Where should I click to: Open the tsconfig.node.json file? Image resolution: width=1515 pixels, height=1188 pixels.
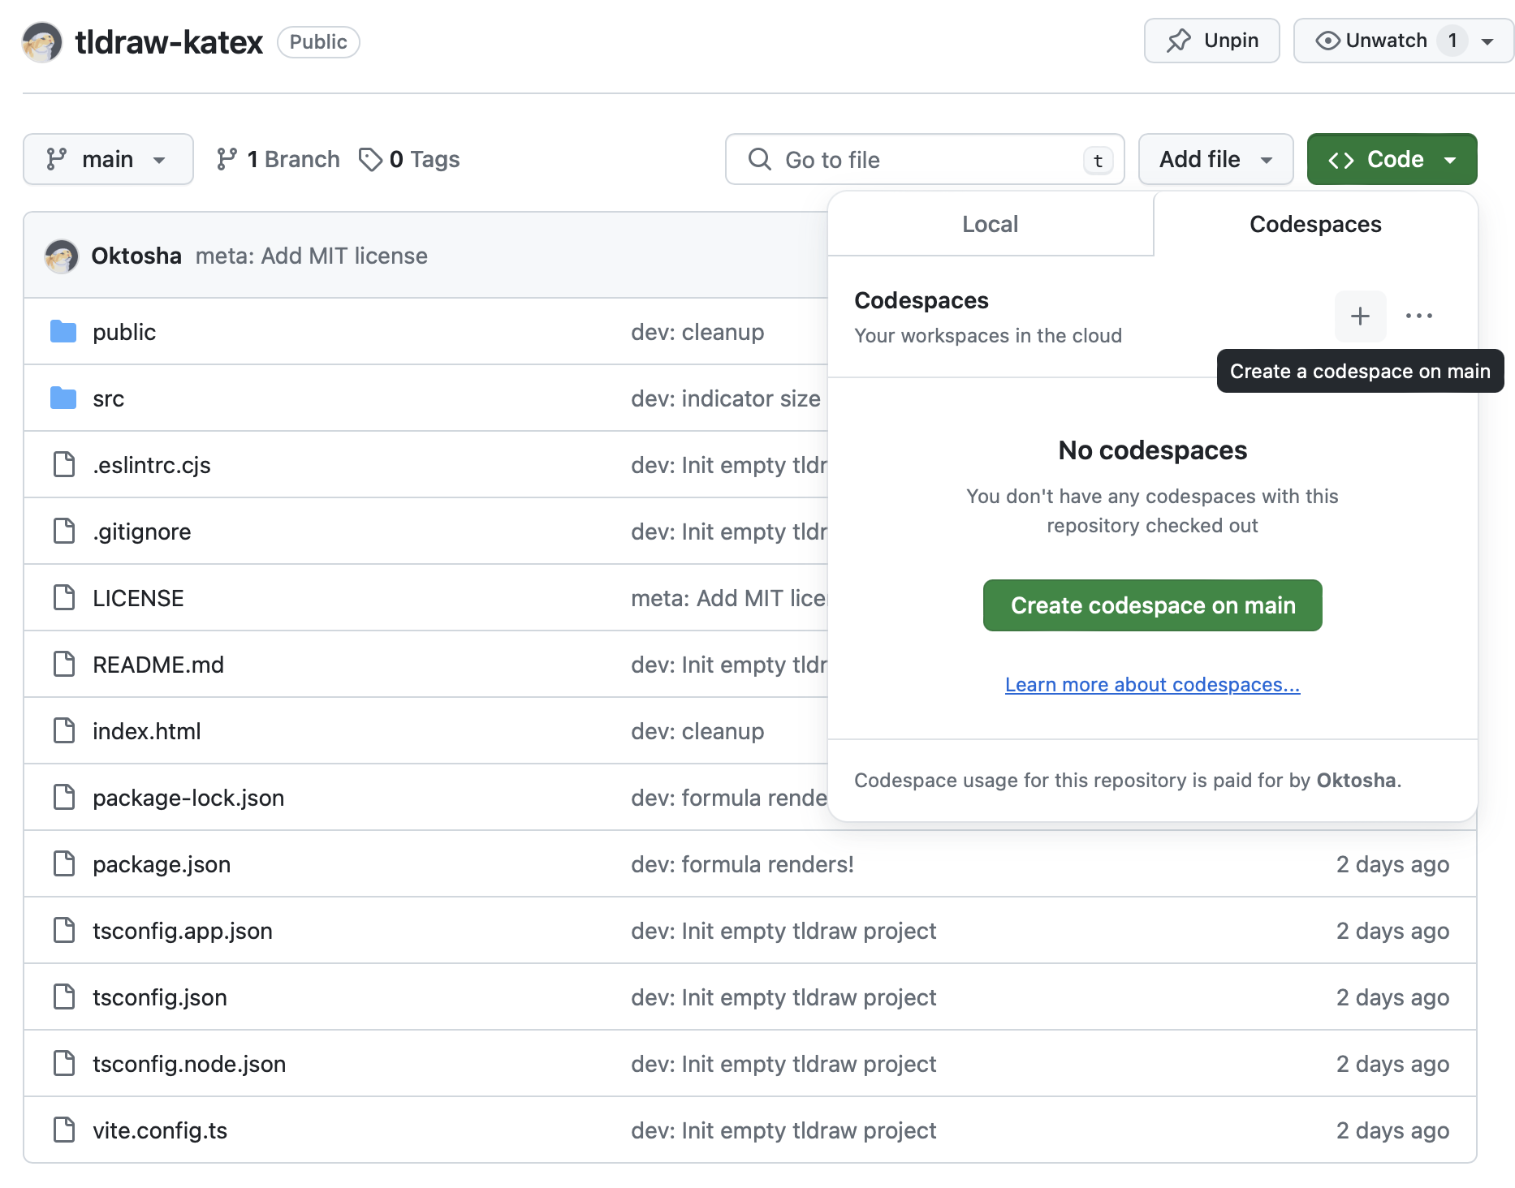click(x=189, y=1065)
